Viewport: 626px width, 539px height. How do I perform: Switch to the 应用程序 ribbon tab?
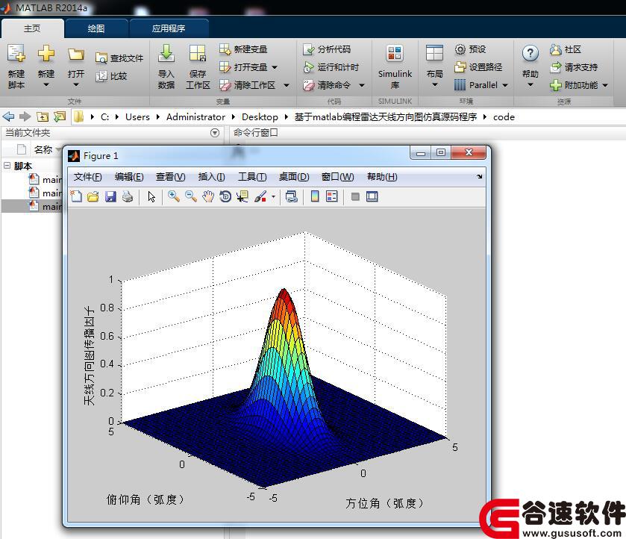169,28
